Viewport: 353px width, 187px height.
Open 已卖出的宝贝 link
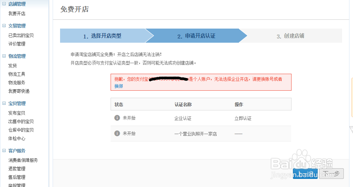coord(21,35)
